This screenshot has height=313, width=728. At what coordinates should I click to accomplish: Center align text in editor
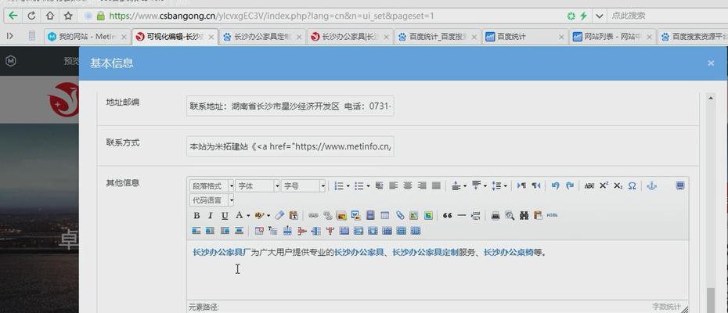click(x=408, y=185)
